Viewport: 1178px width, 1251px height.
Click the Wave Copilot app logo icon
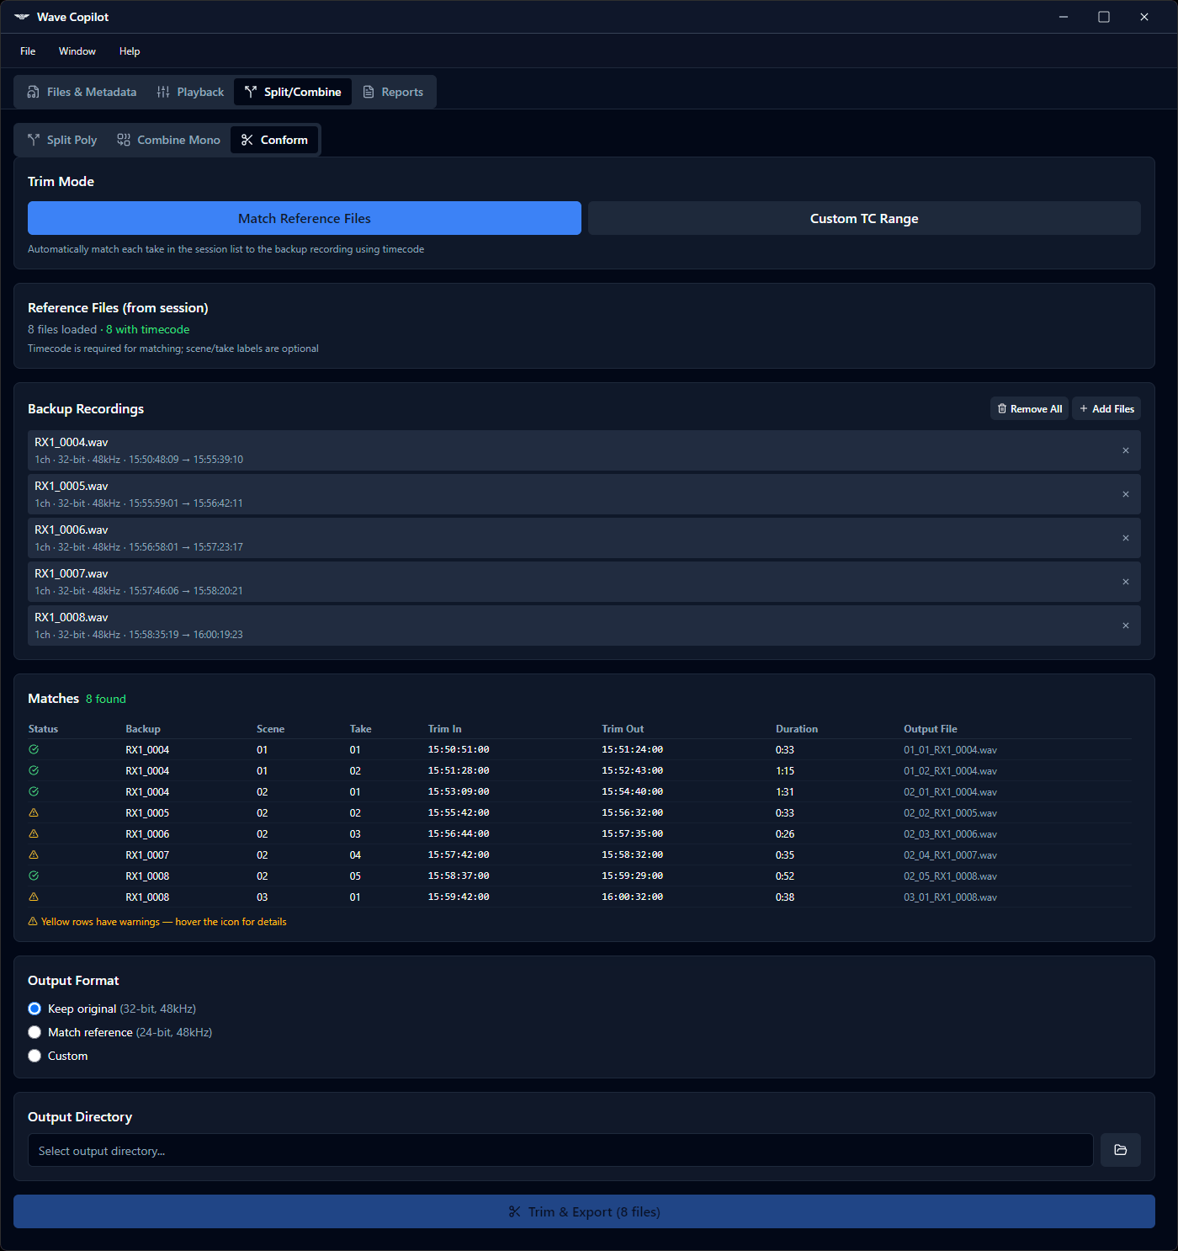22,17
